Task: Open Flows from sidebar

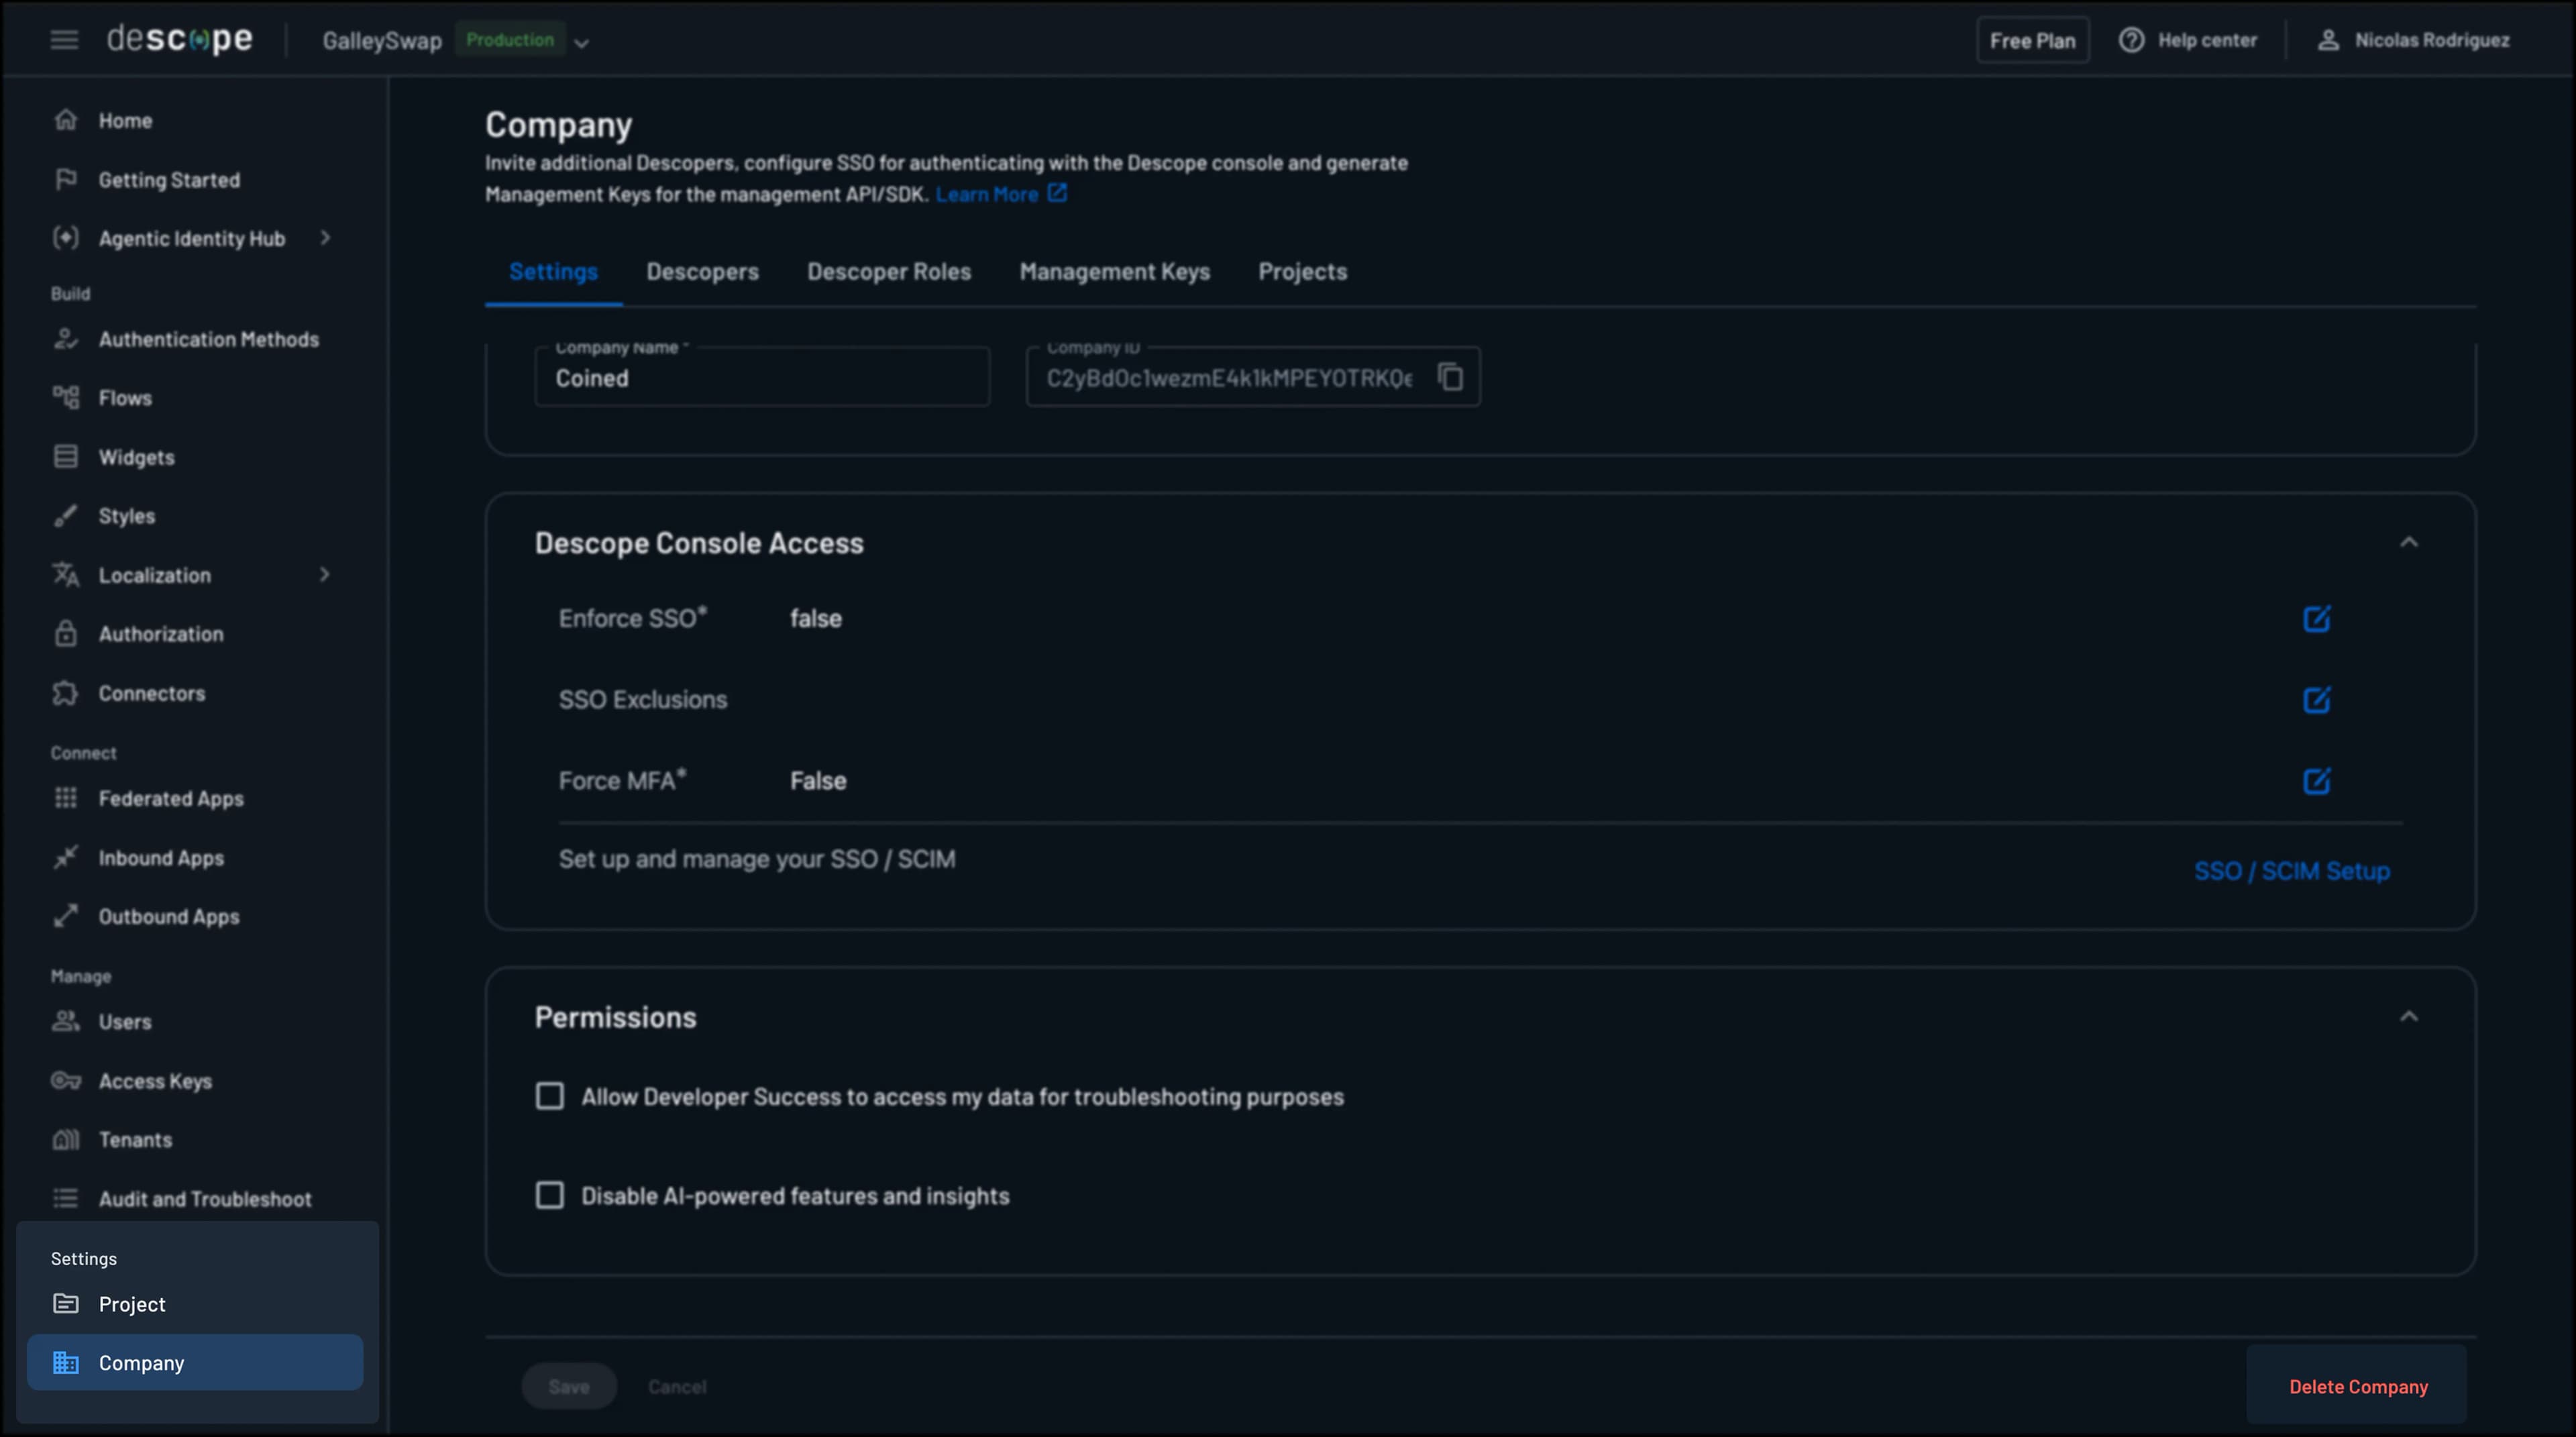Action: tap(125, 398)
